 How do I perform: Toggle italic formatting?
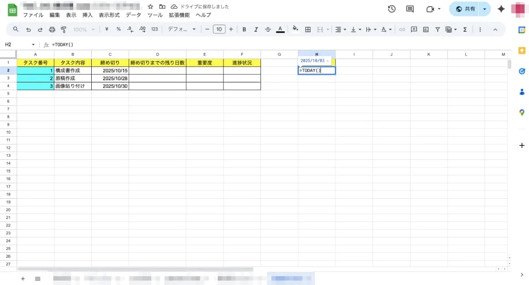tap(256, 30)
